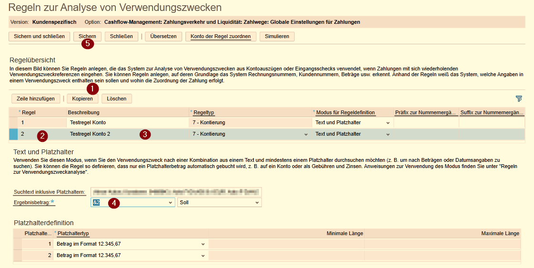Open the table filter icon
This screenshot has height=268, width=534.
[x=519, y=99]
